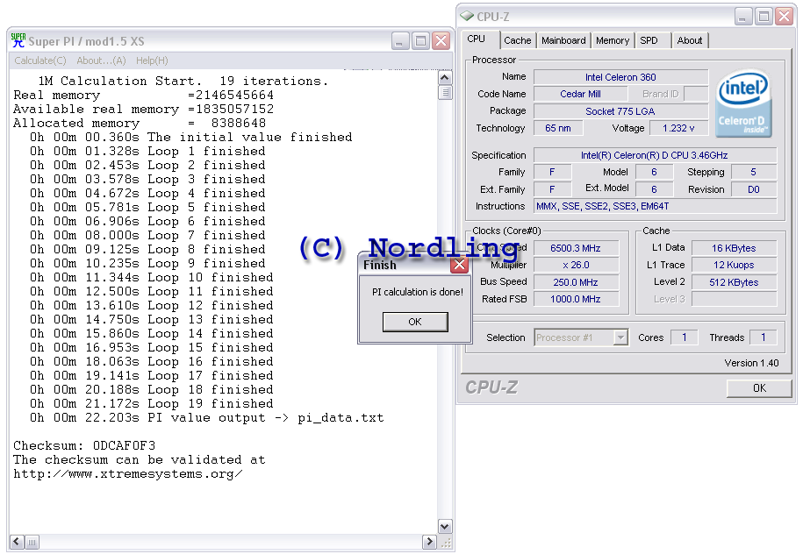Click the 'Allocated memory = 8388648' line
803x554 pixels.
pos(140,123)
